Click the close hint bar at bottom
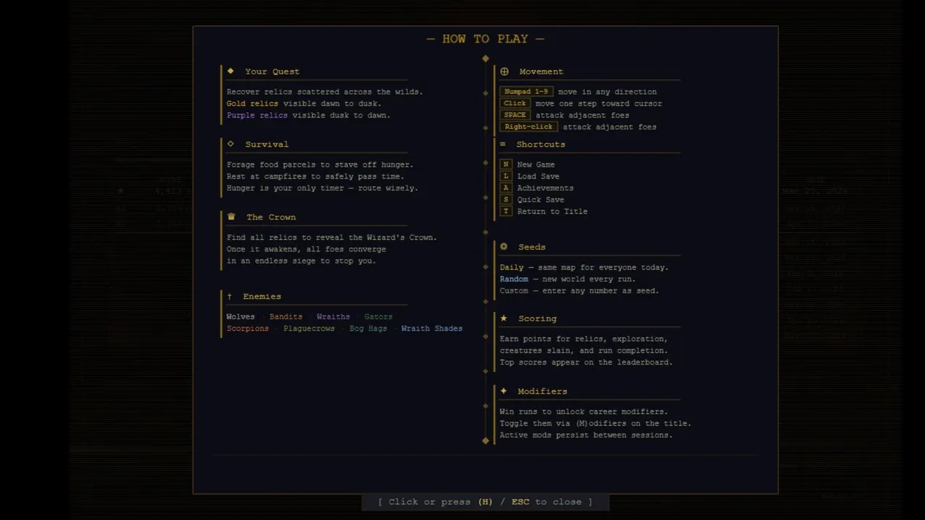 pyautogui.click(x=485, y=502)
